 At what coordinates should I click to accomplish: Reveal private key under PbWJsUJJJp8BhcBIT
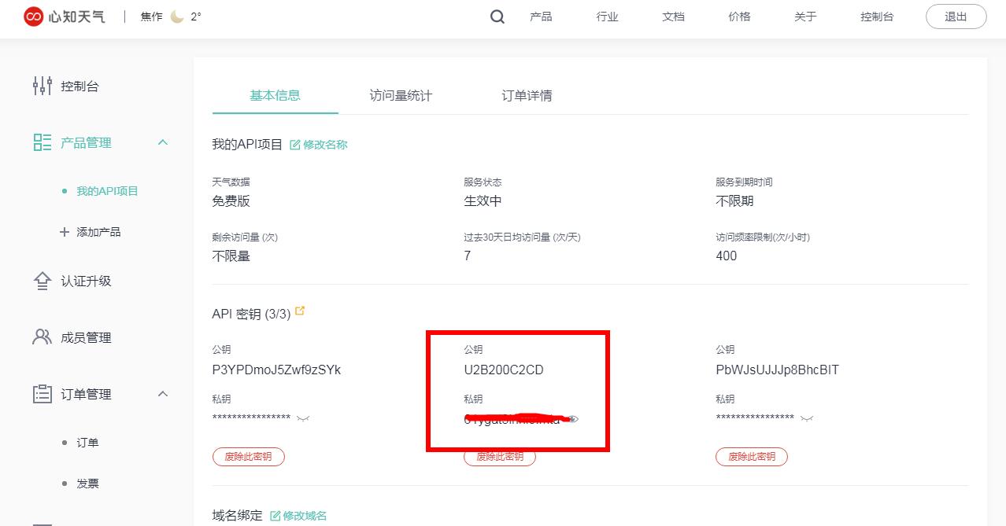(x=806, y=418)
